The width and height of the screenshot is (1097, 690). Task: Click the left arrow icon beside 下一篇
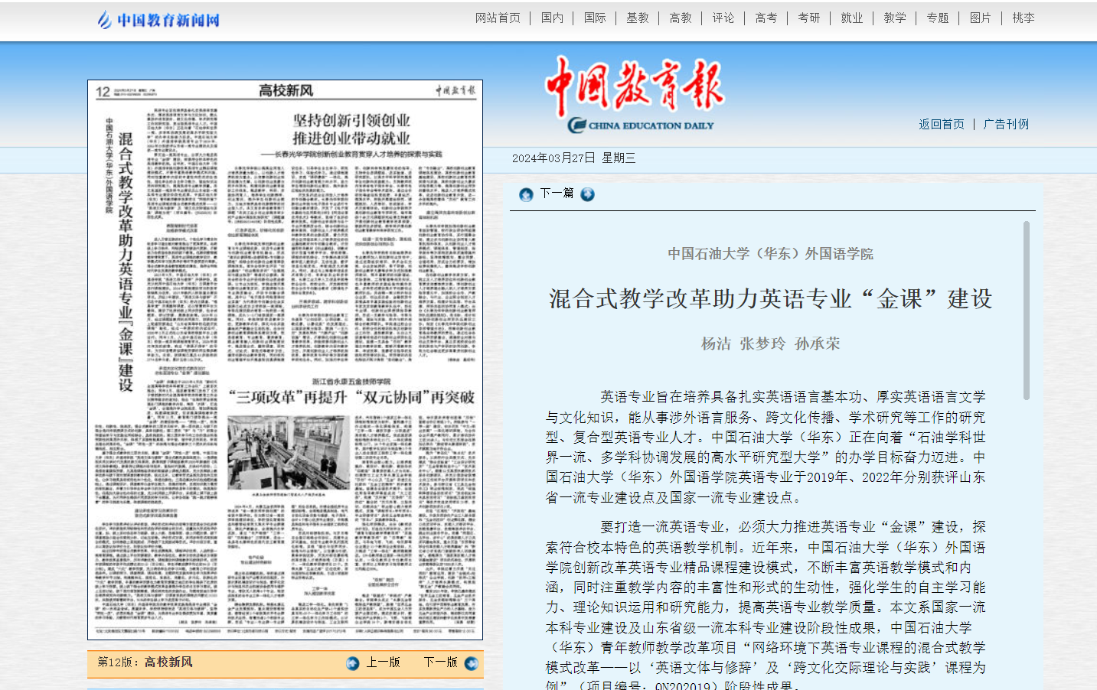pos(526,194)
